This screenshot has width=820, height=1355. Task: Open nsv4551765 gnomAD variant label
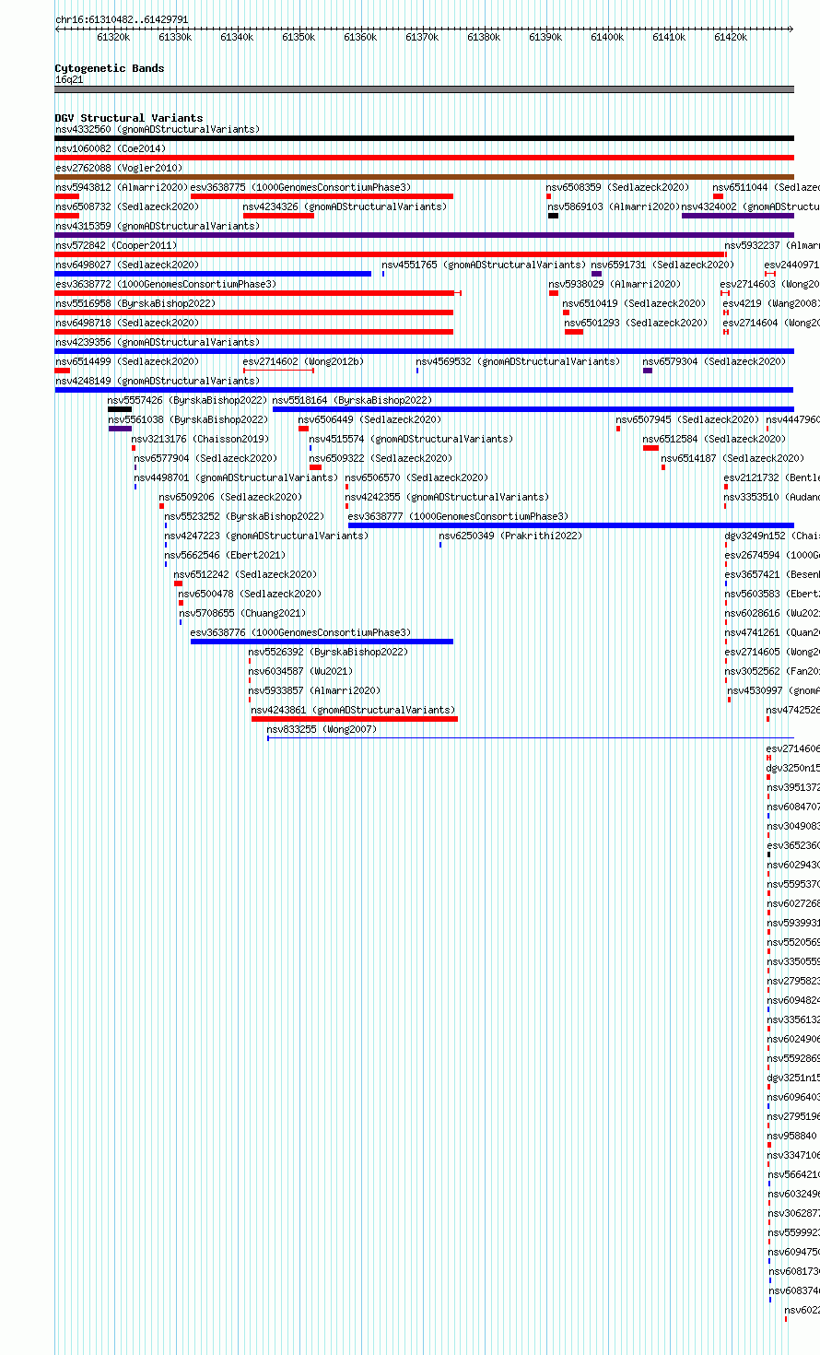click(x=484, y=265)
